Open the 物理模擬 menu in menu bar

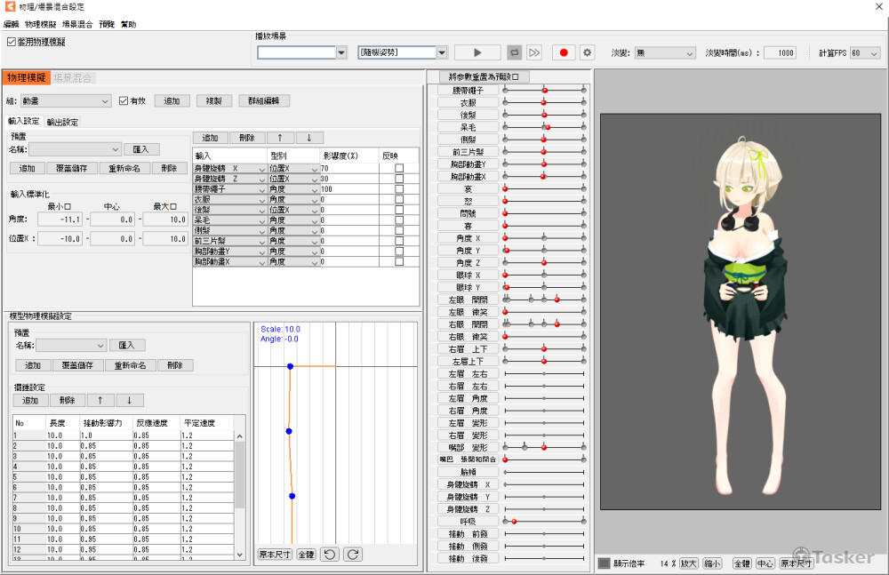[41, 24]
